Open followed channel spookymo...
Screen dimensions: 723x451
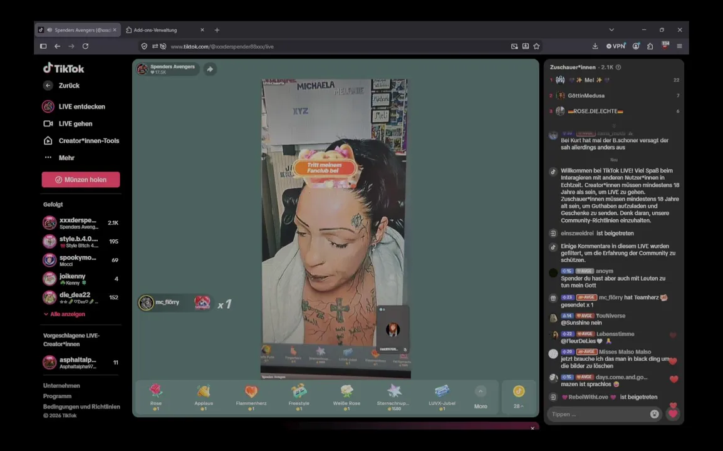coord(81,260)
